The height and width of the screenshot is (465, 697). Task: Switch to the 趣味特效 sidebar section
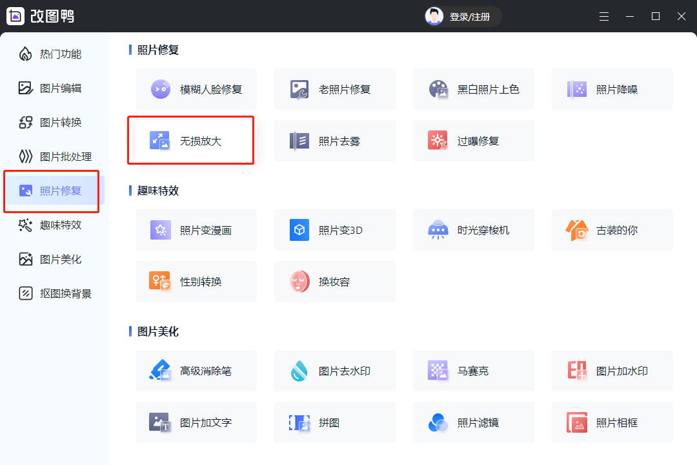pos(54,225)
